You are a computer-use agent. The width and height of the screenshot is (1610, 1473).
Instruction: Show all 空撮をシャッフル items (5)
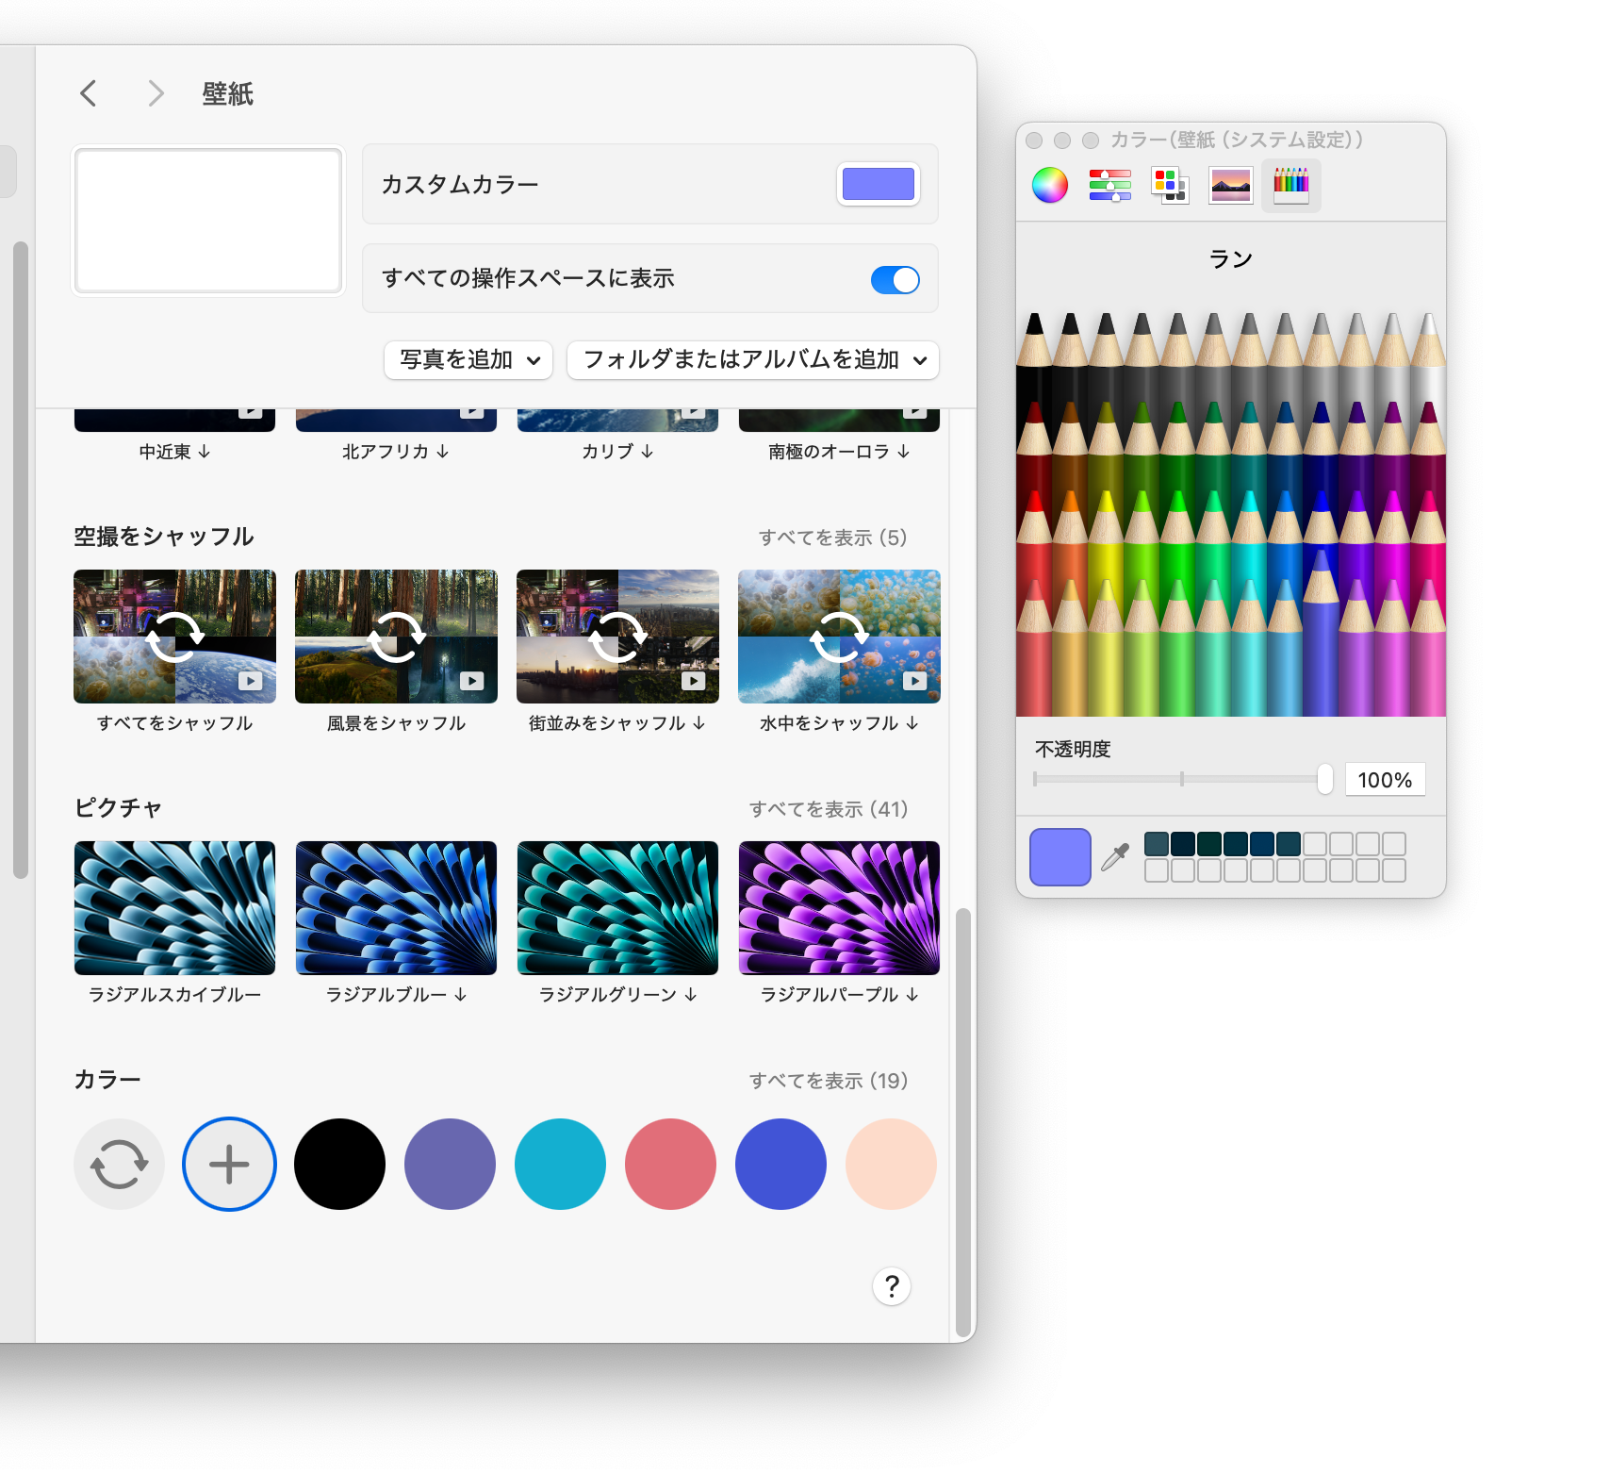(x=832, y=538)
